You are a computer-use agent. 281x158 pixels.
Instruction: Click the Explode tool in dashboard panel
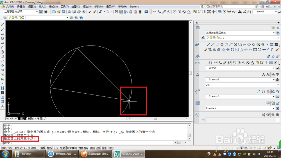[x=277, y=50]
